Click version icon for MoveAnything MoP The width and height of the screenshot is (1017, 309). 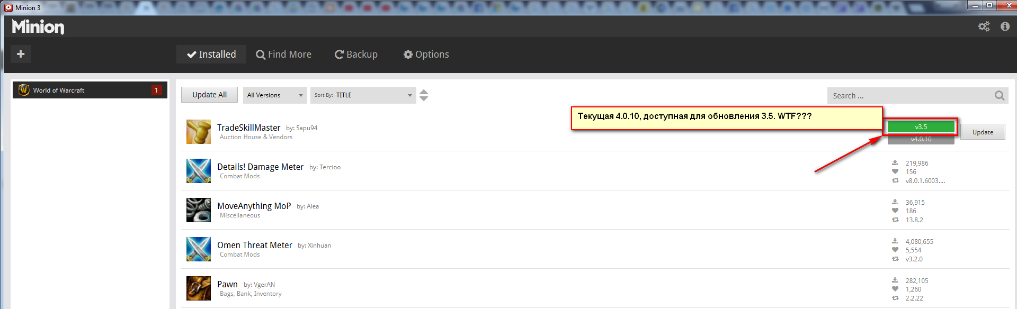tap(895, 220)
